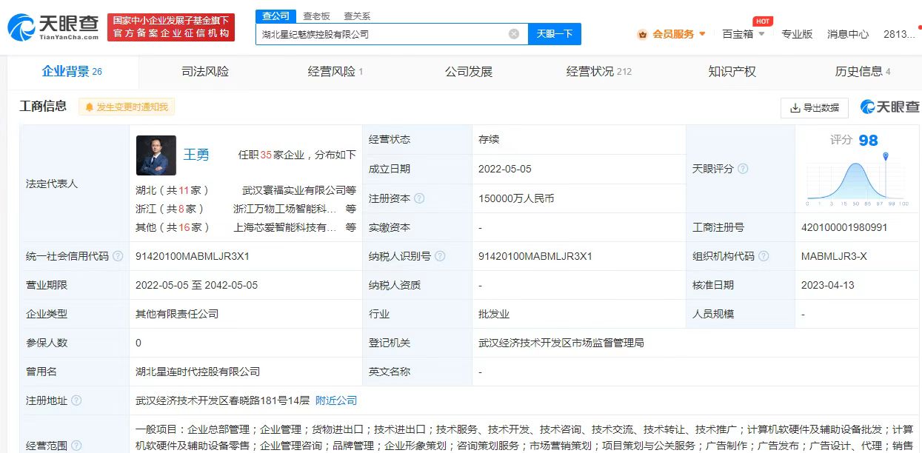Click the 湖北（共11家） row

click(246, 190)
